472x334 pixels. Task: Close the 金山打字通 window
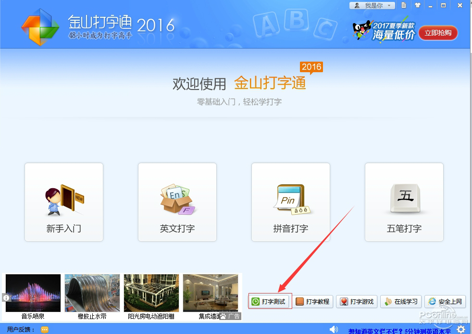point(460,5)
